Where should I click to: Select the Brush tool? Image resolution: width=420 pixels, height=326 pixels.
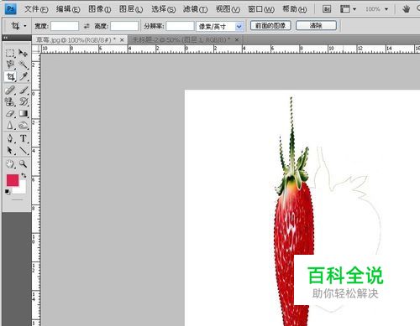click(x=24, y=91)
